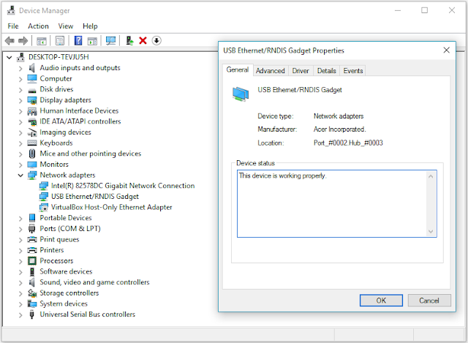Select Intel(R) 82578DC Gigabit Network Connection

click(x=122, y=186)
